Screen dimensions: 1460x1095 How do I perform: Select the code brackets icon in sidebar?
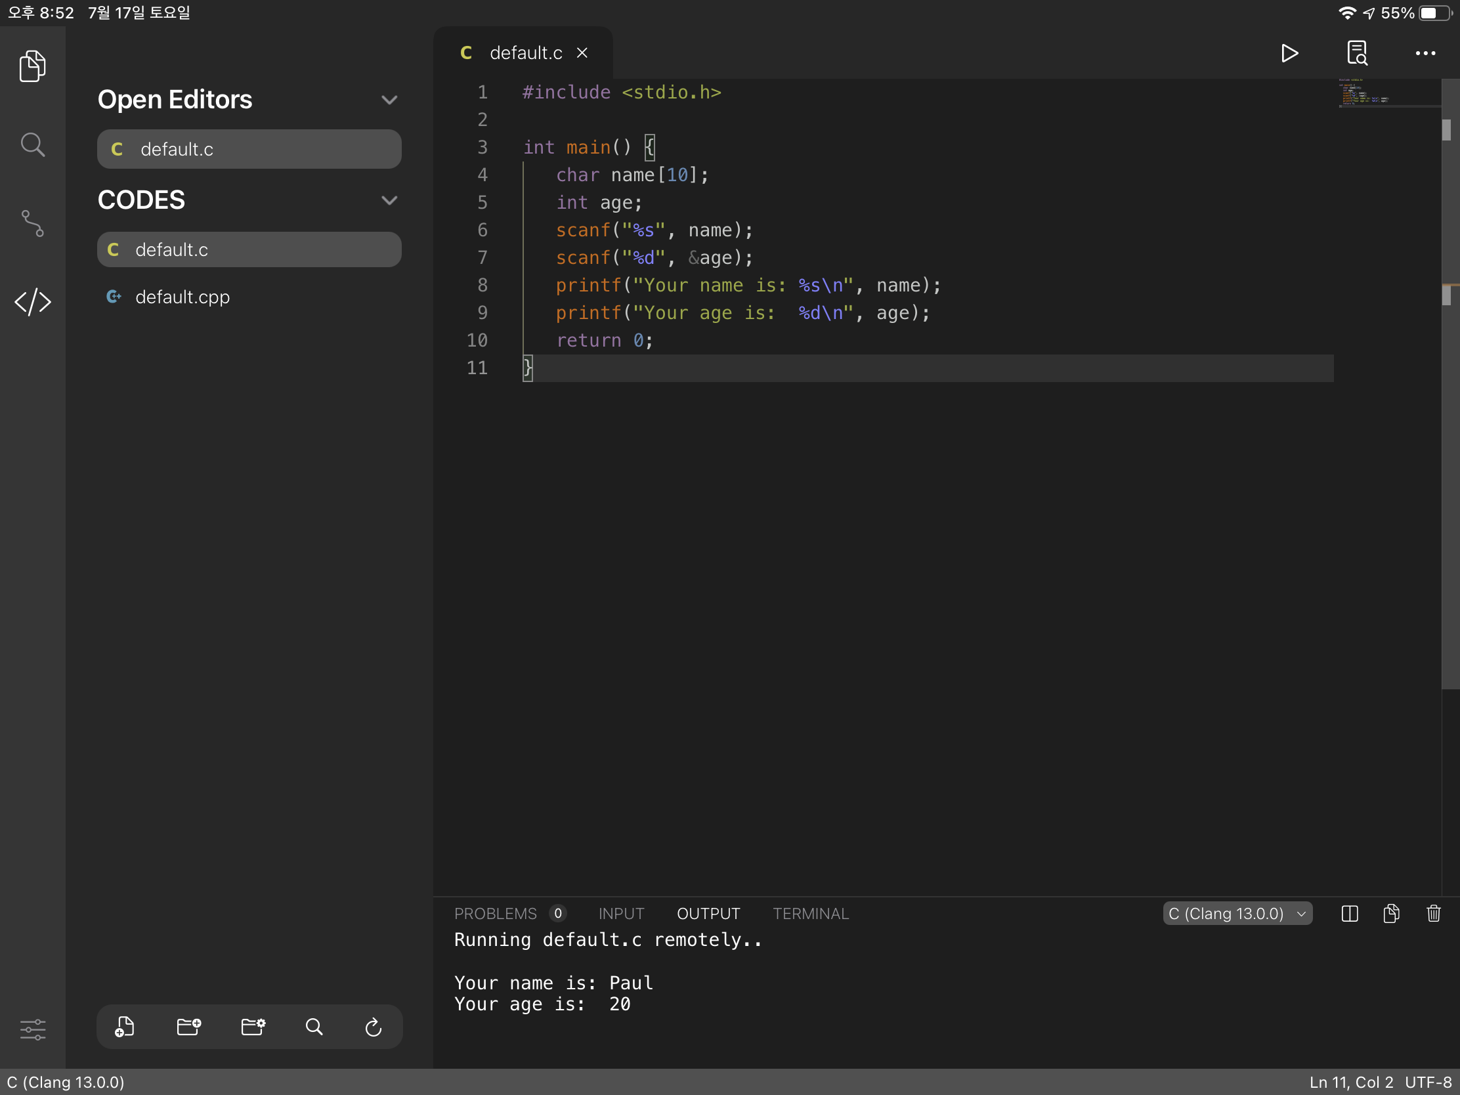pos(32,302)
